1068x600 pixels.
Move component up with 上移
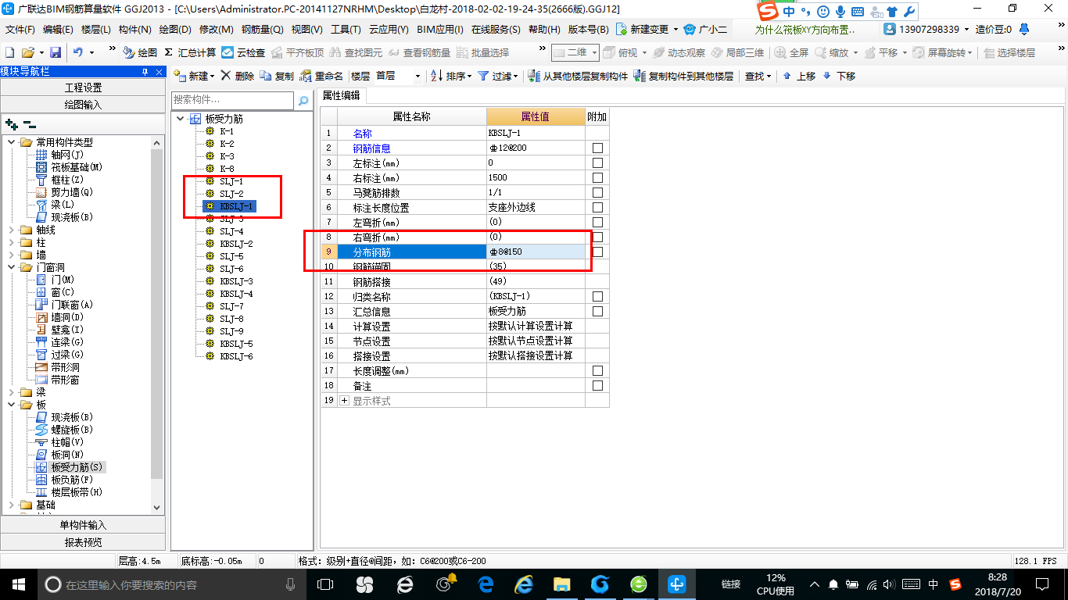[798, 76]
